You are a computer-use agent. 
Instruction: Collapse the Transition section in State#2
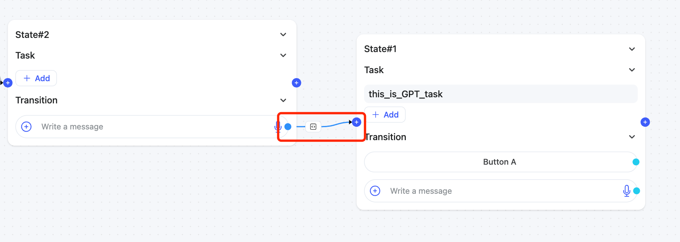(x=283, y=100)
